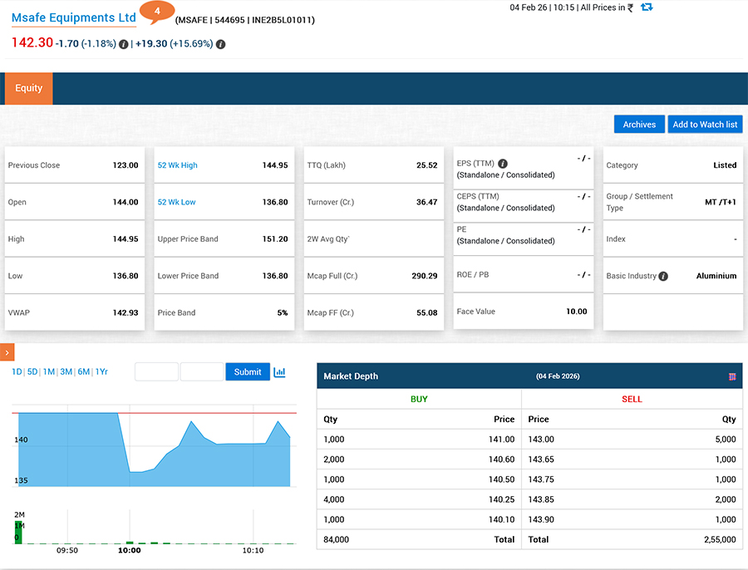Click the info icon beside +19.30 (+15.69%)

pyautogui.click(x=220, y=44)
